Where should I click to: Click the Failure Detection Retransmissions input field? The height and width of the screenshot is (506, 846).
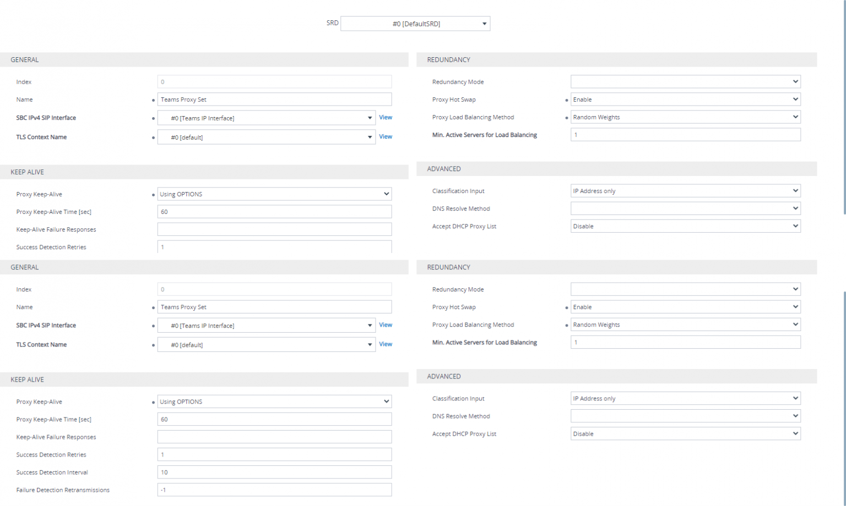tap(274, 490)
